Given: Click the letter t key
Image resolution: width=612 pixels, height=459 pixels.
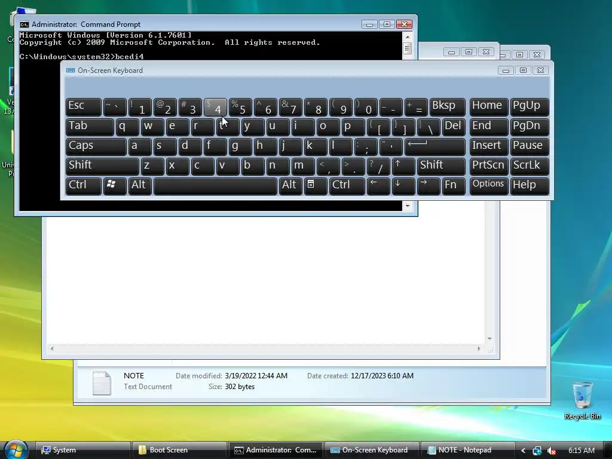Looking at the screenshot, I should 228,127.
